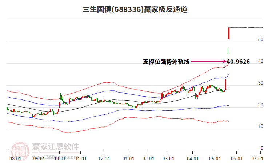Image resolution: width=264 pixels, height=164 pixels.
Task: Click the 40 price axis label
Action: tap(260, 61)
